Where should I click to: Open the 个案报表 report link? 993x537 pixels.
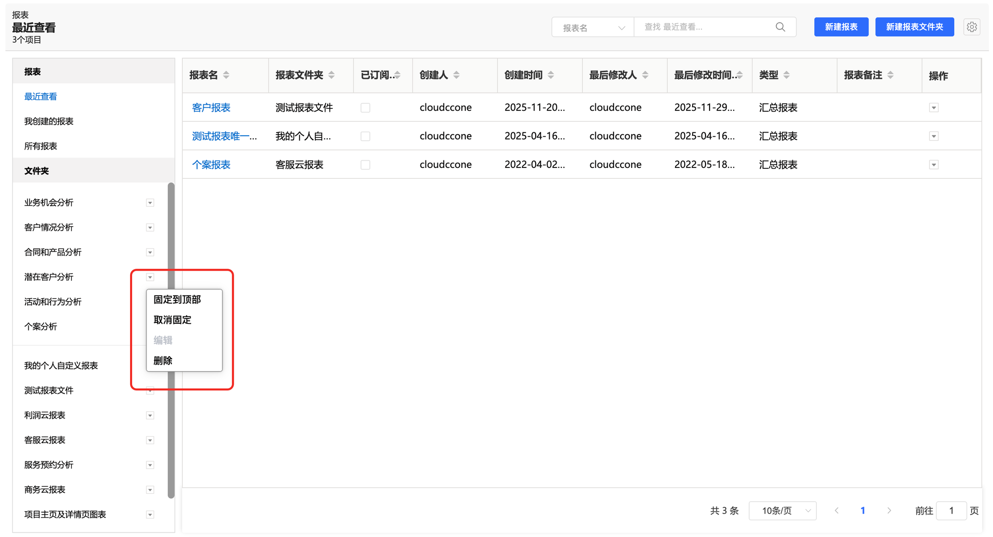211,164
